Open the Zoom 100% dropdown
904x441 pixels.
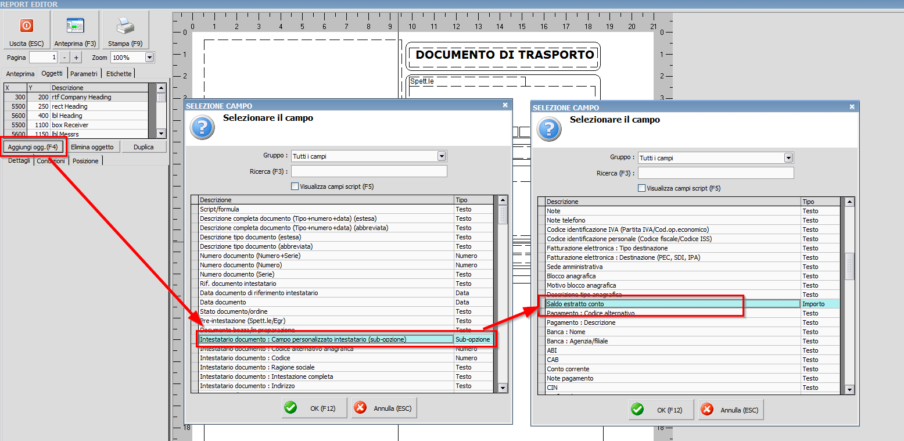[150, 58]
